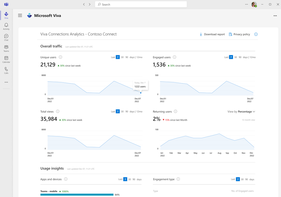This screenshot has width=281, height=197.
Task: Open the hamburger navigation menu
Action: click(x=20, y=16)
